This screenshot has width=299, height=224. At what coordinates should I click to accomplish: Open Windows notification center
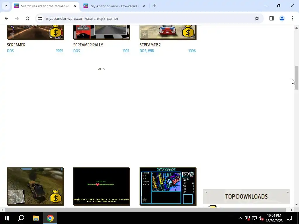coord(289,218)
